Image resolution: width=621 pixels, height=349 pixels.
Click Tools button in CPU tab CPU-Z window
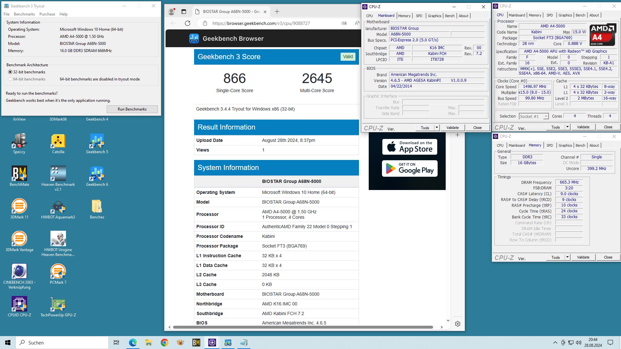(556, 127)
